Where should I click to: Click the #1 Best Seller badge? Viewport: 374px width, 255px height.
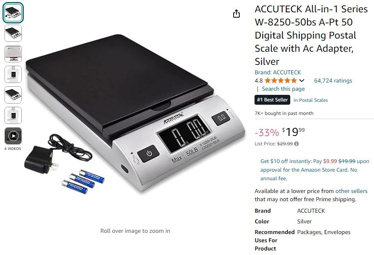point(272,100)
